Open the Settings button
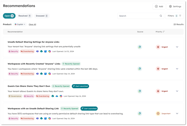This screenshot has width=187, height=126. click(175, 7)
